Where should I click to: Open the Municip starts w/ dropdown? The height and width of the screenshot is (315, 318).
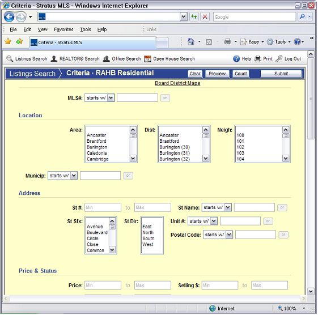[63, 176]
